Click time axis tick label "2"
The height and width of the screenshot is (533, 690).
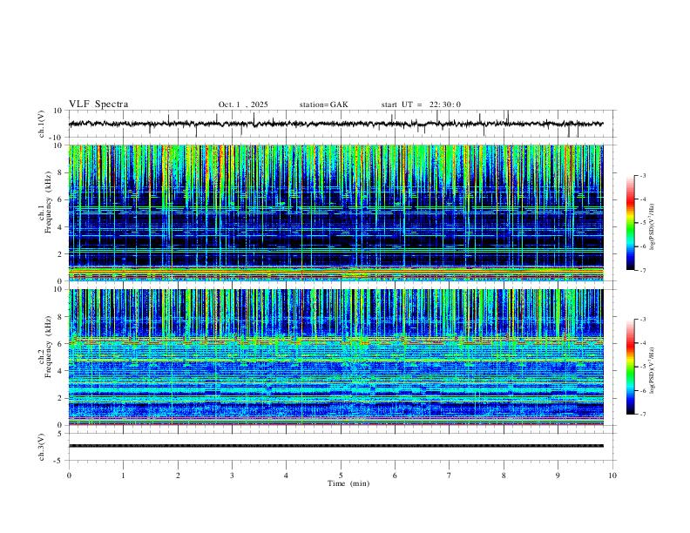[178, 476]
